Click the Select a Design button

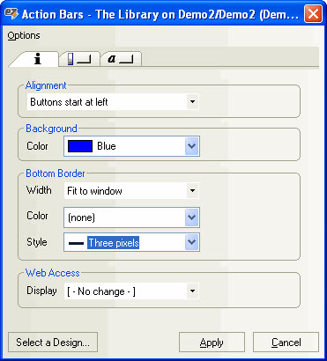tap(53, 343)
